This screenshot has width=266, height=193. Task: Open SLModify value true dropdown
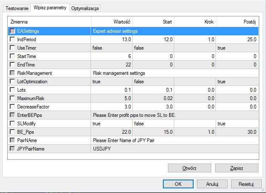112,124
